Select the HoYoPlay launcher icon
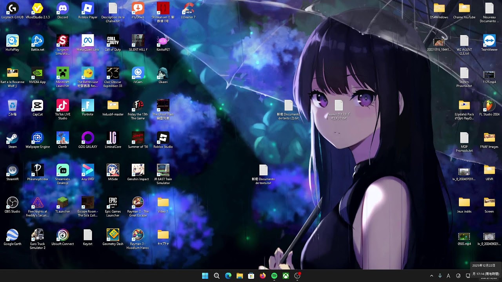 coord(13,43)
